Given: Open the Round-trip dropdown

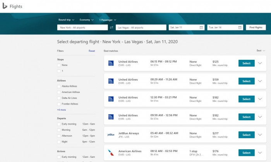Looking at the screenshot, I should click(x=66, y=20).
